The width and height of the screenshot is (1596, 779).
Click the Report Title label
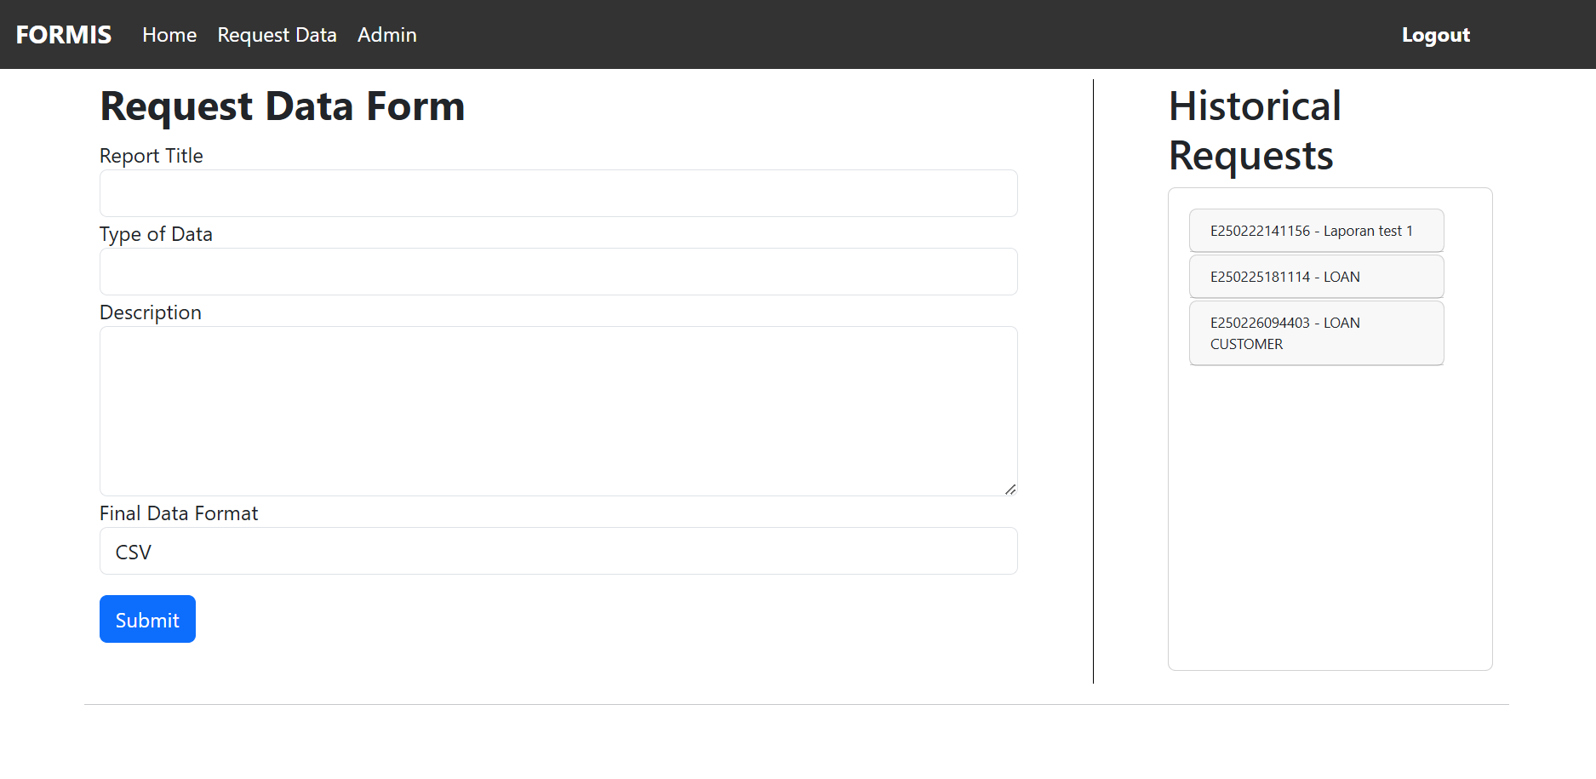pos(151,156)
